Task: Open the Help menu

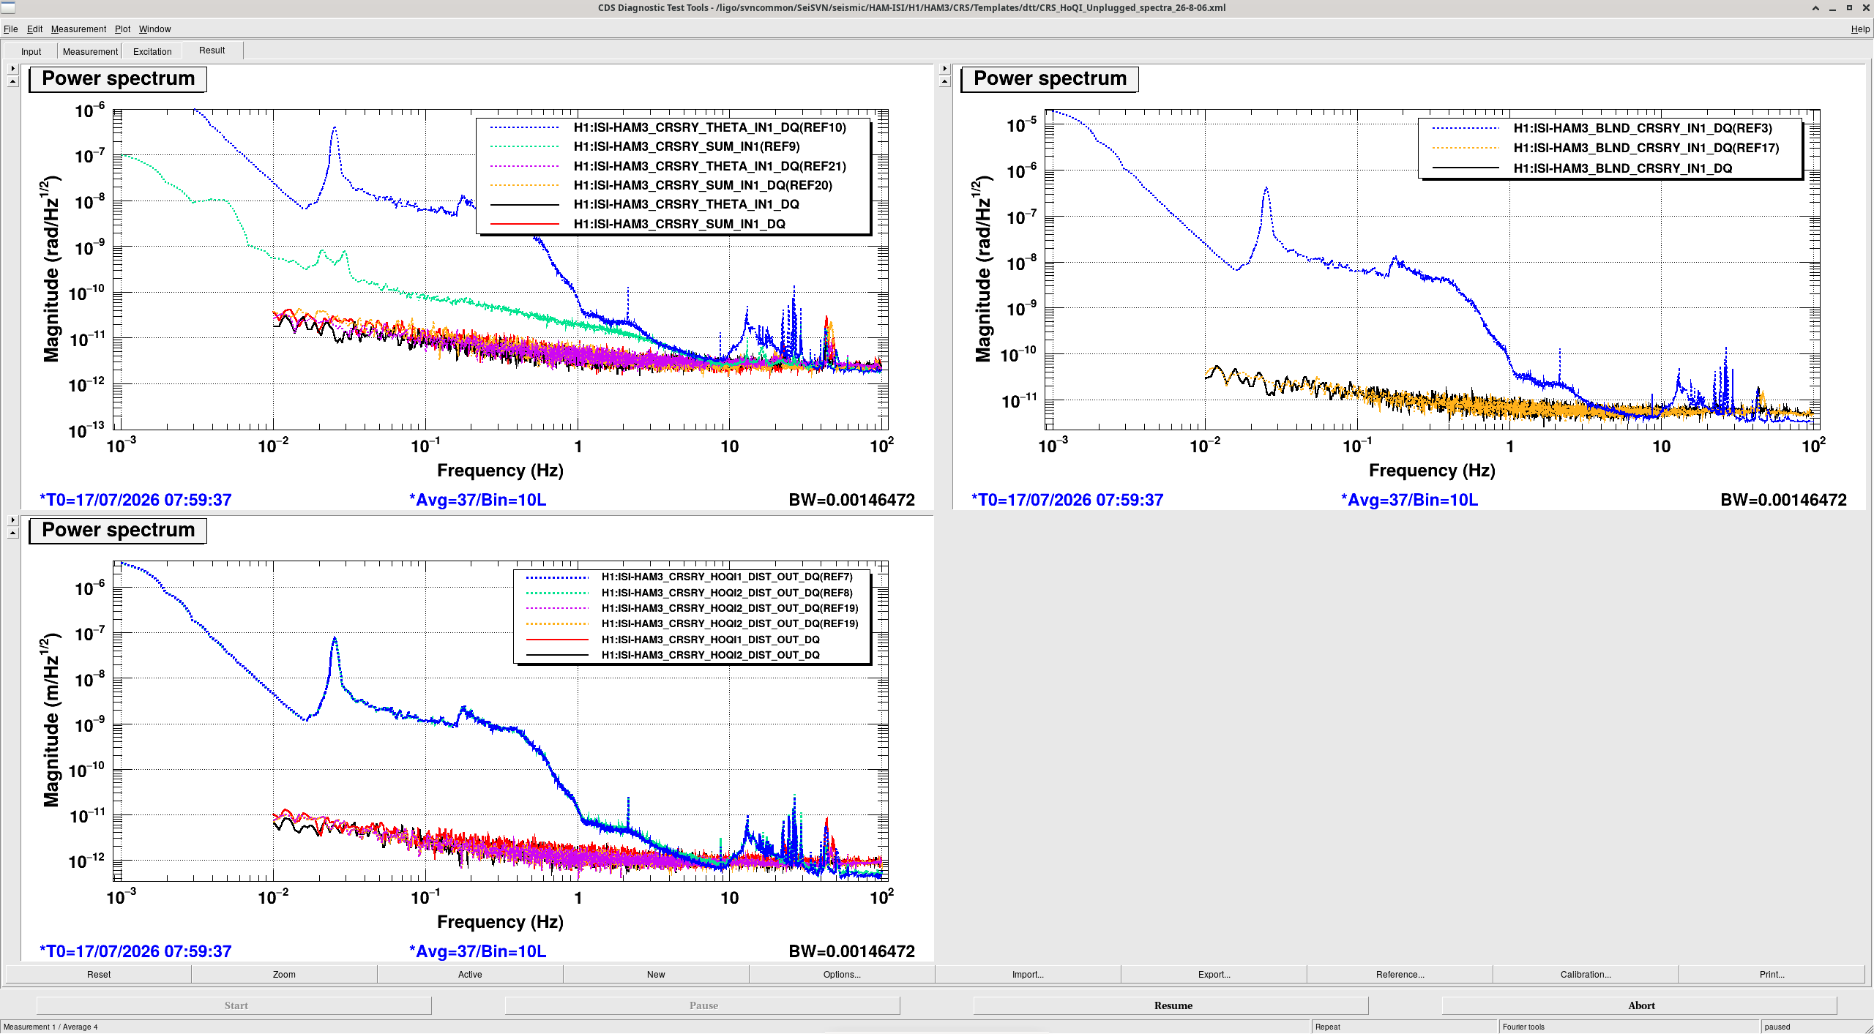Action: point(1860,29)
